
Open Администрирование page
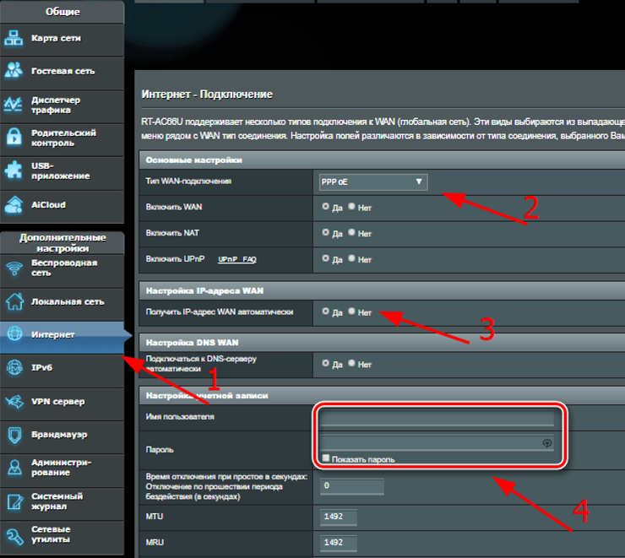click(62, 471)
